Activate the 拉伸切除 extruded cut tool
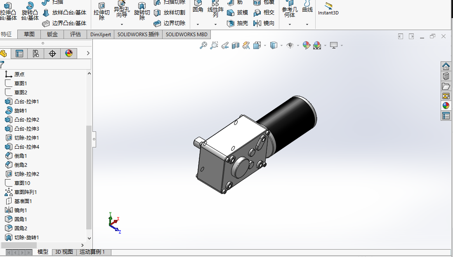 pos(101,12)
